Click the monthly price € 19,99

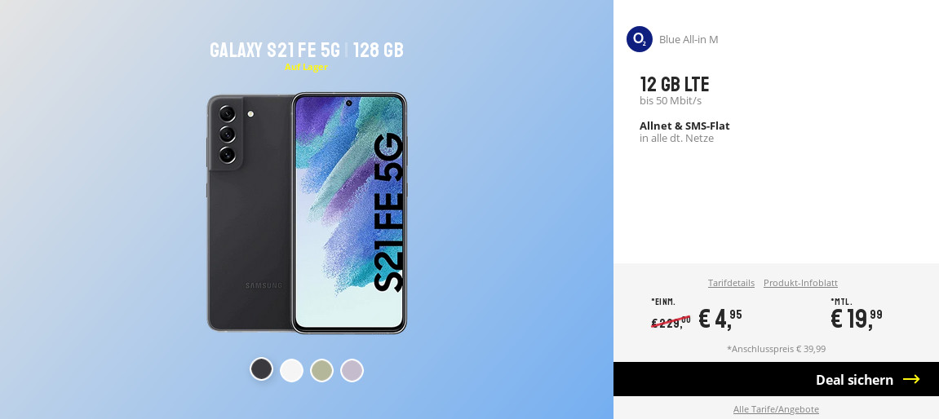point(857,319)
